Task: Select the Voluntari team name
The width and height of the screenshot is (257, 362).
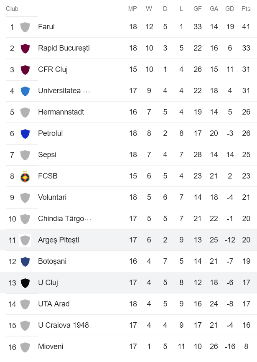Action: coord(52,197)
